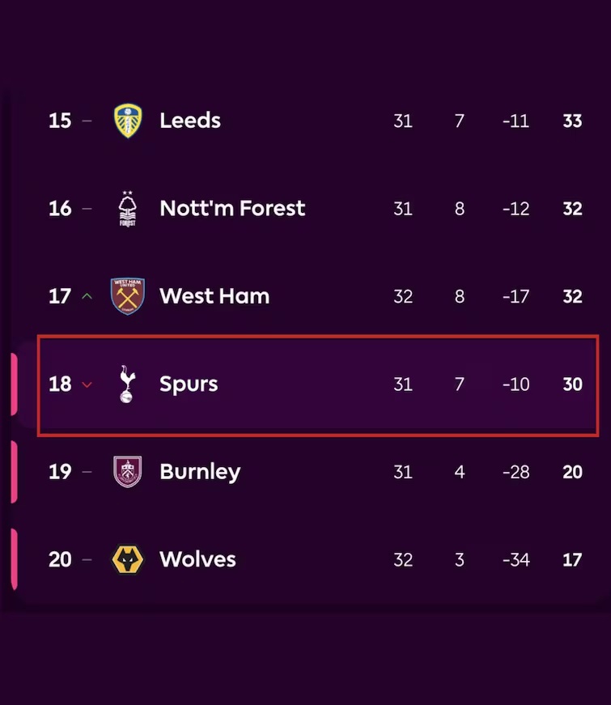Image resolution: width=611 pixels, height=705 pixels.
Task: Click the Nott'm Forest club crest
Action: 127,209
